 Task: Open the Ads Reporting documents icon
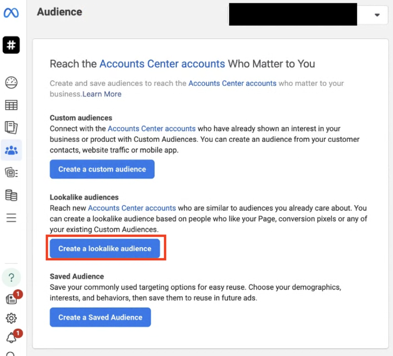point(11,127)
